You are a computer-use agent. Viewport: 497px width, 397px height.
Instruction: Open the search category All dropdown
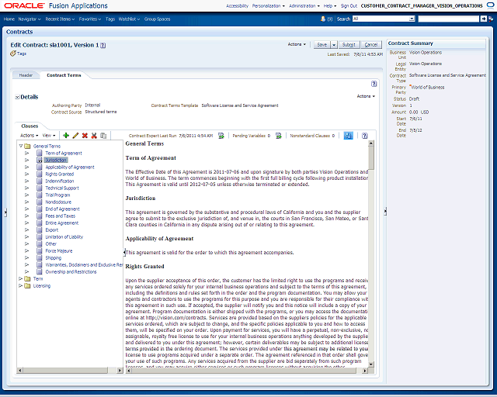pos(412,19)
